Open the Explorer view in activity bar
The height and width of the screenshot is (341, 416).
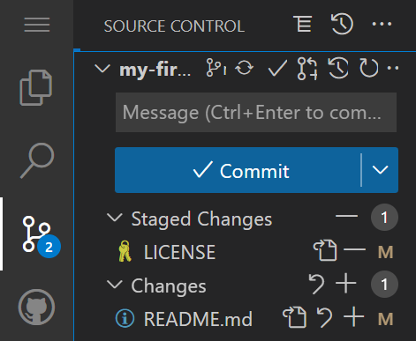click(36, 87)
